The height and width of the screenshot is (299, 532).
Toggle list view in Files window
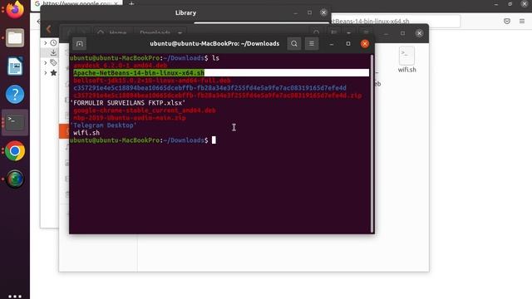pos(334,33)
